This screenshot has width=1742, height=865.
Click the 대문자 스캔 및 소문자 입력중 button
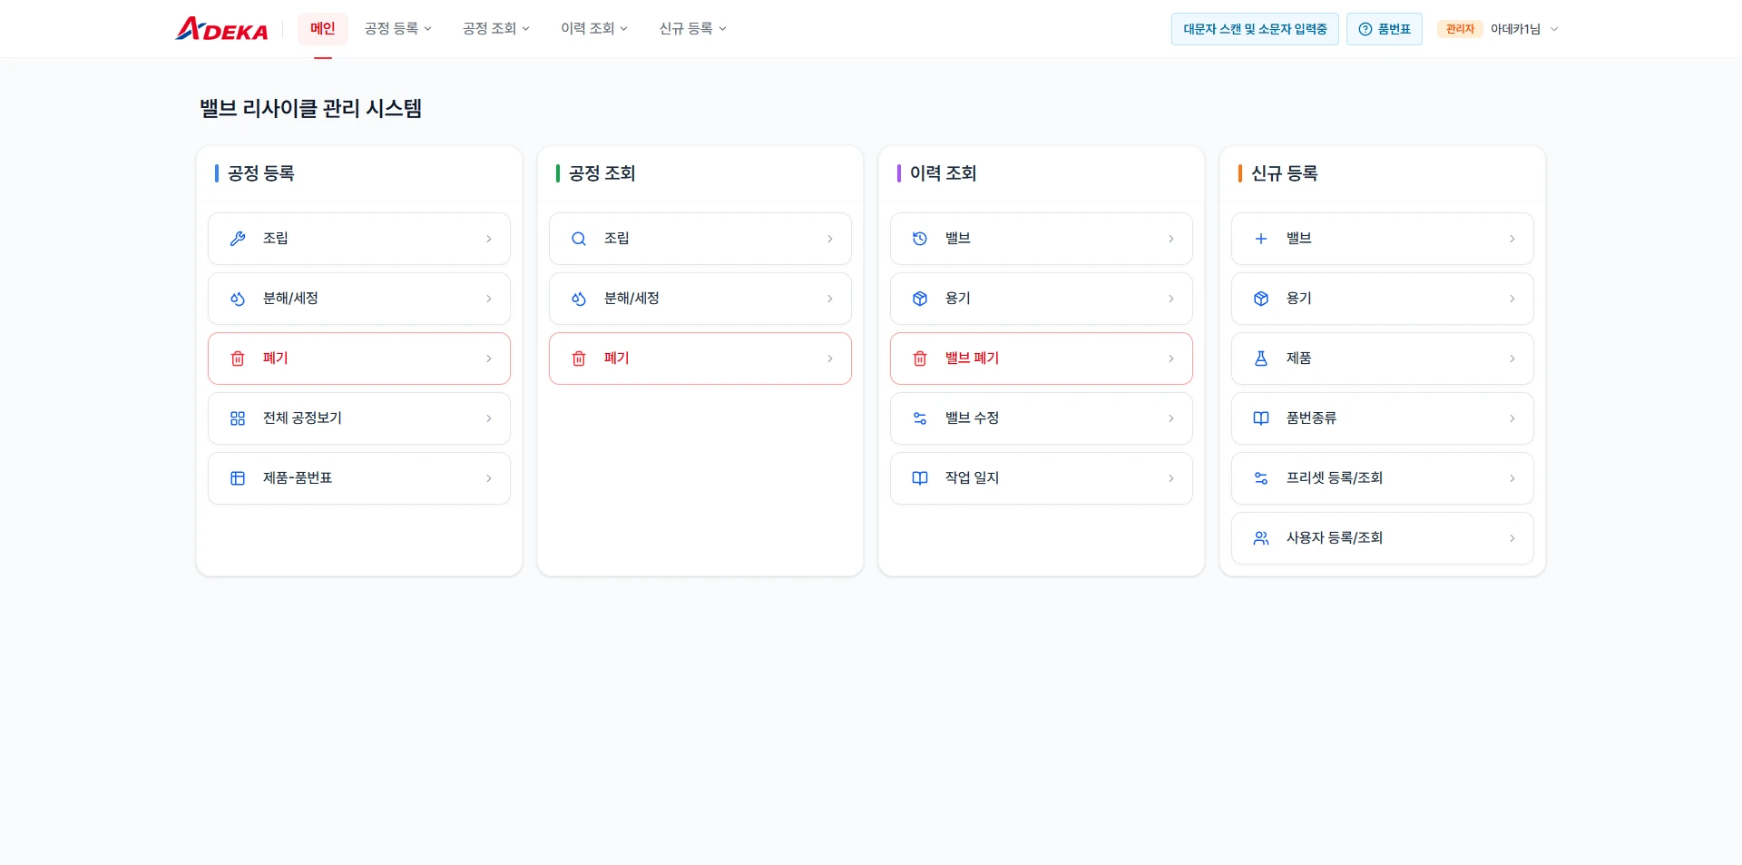click(1255, 29)
